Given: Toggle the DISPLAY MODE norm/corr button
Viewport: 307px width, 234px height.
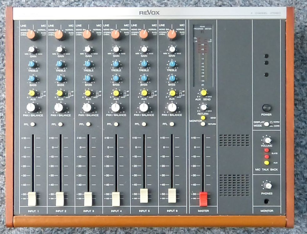Looking at the screenshot, I should (266, 124).
